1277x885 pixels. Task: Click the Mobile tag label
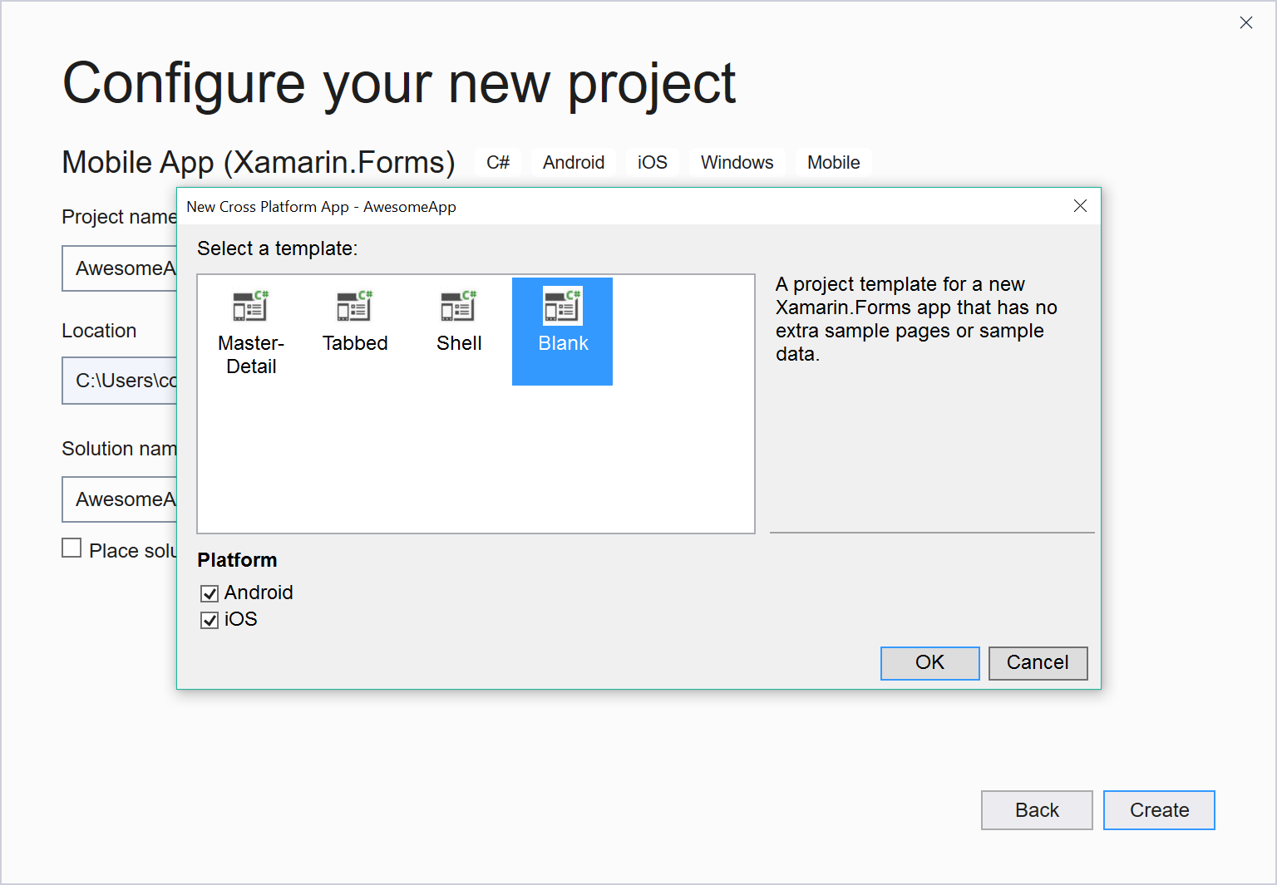(x=834, y=163)
